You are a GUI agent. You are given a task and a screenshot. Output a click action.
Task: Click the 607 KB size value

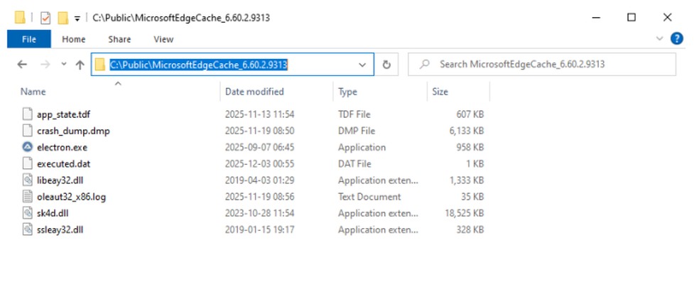coord(470,114)
